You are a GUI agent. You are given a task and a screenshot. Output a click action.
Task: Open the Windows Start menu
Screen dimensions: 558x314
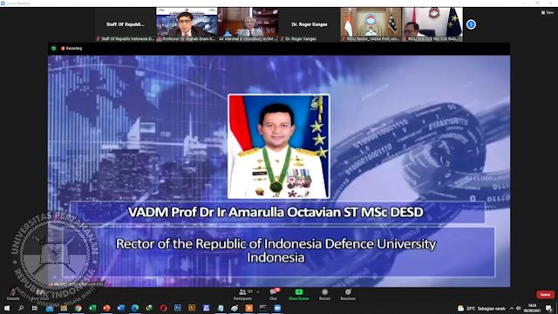point(7,308)
